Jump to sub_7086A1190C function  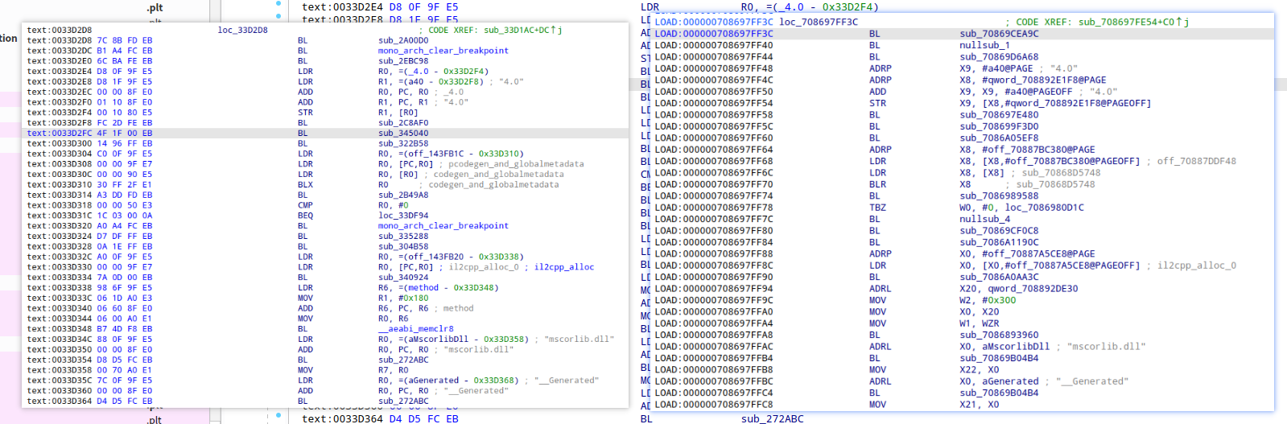999,242
